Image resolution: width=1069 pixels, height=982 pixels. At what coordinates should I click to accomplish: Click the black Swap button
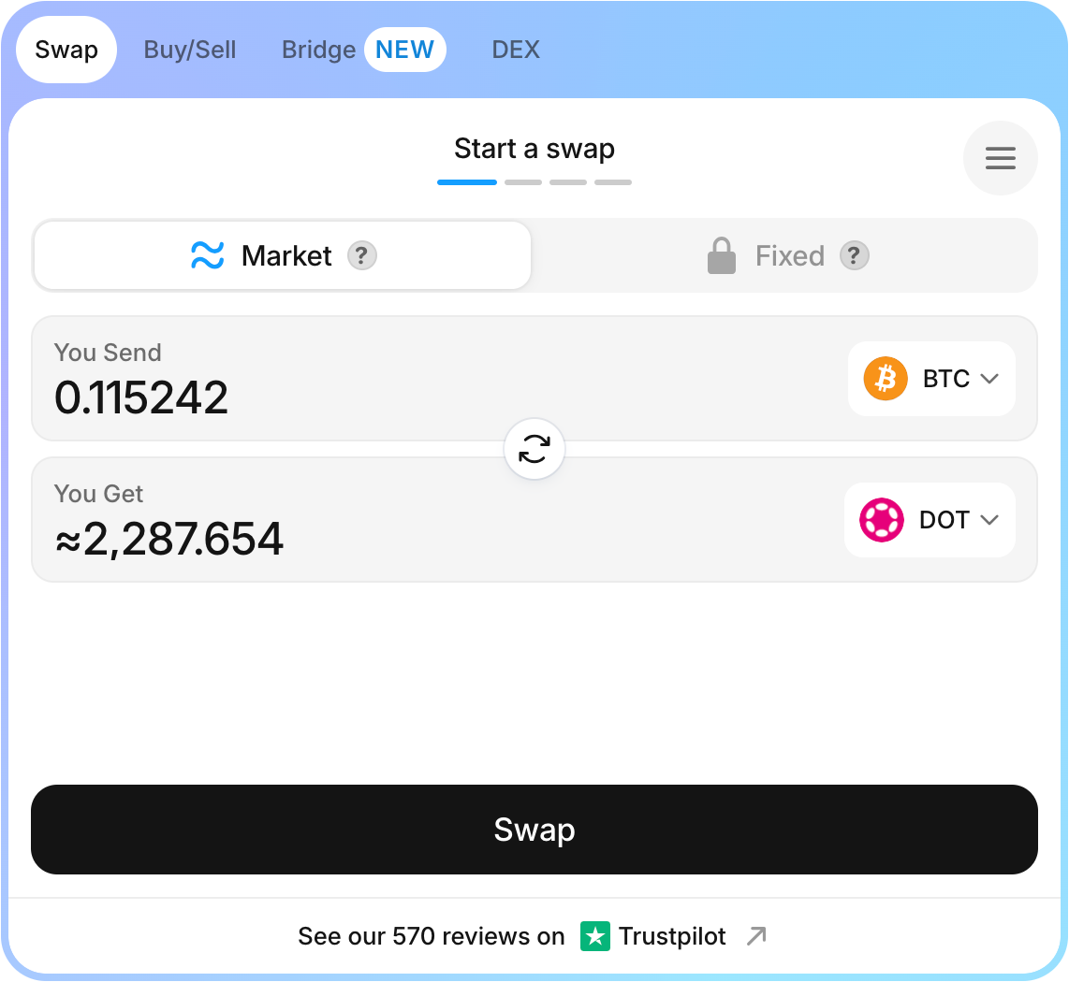click(x=534, y=830)
